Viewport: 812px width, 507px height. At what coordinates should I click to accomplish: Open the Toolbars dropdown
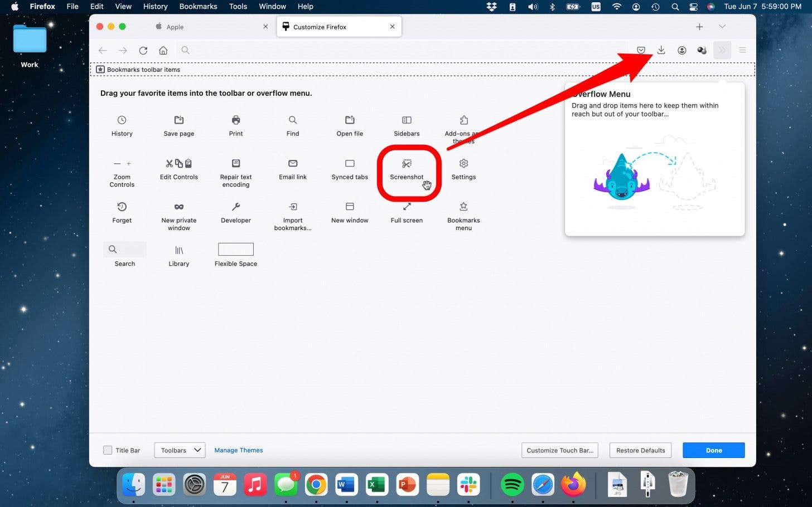[x=180, y=450]
